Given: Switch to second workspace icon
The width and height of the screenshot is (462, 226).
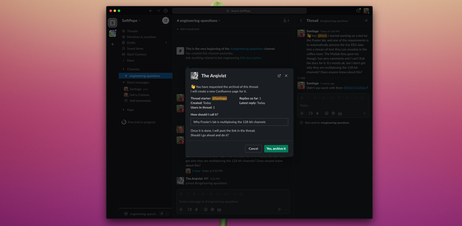Looking at the screenshot, I should tap(112, 33).
